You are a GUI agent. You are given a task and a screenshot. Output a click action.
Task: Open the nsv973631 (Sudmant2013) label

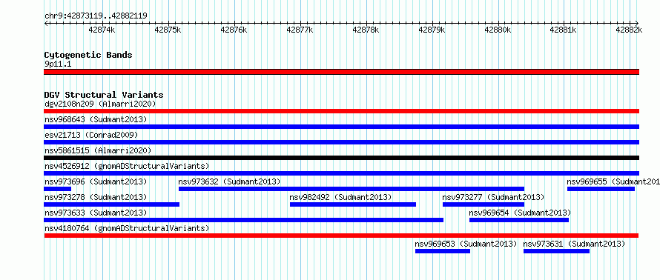point(574,244)
